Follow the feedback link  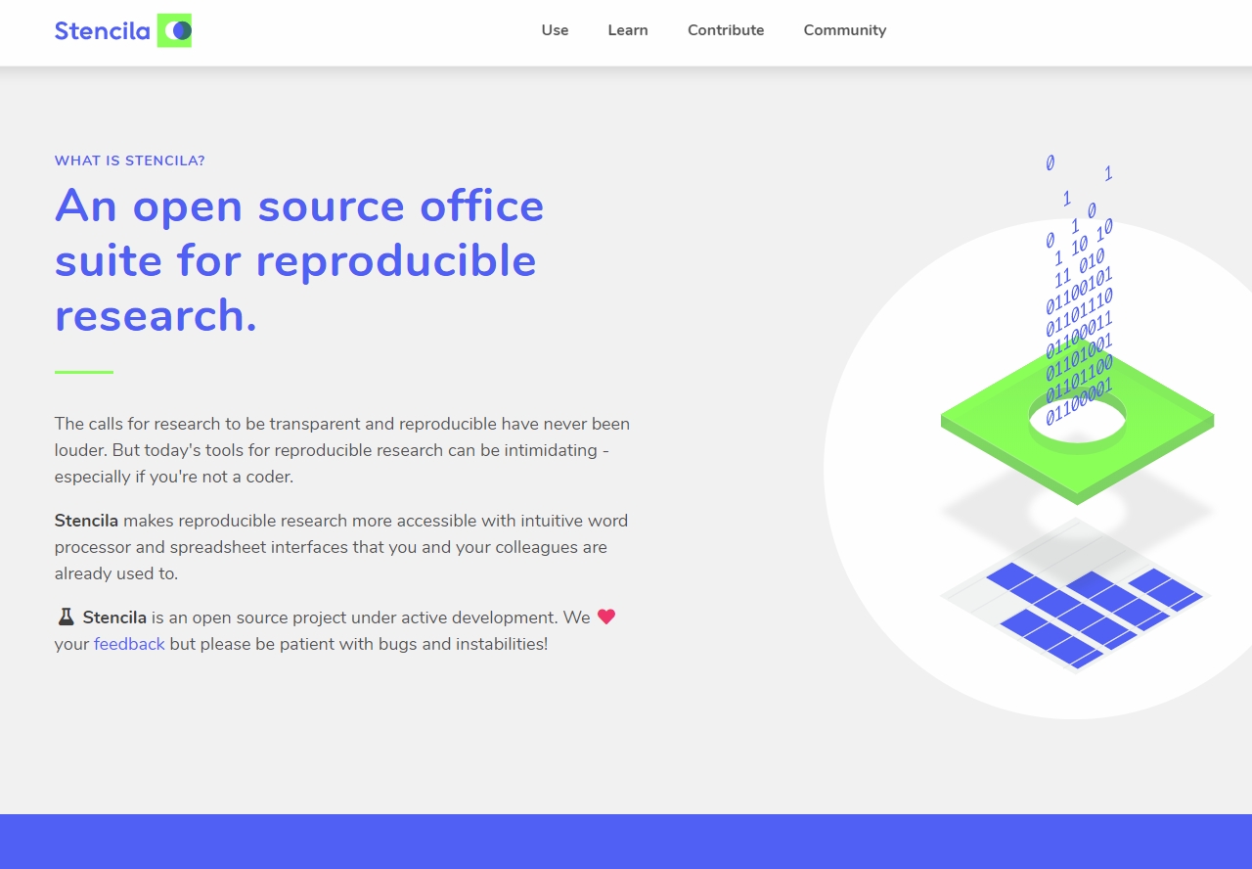pyautogui.click(x=129, y=644)
